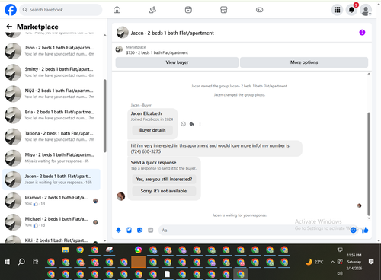Viewport: 381px width, 280px height.
Task: Open Smitty's 2 beds conversation
Action: (x=52, y=72)
